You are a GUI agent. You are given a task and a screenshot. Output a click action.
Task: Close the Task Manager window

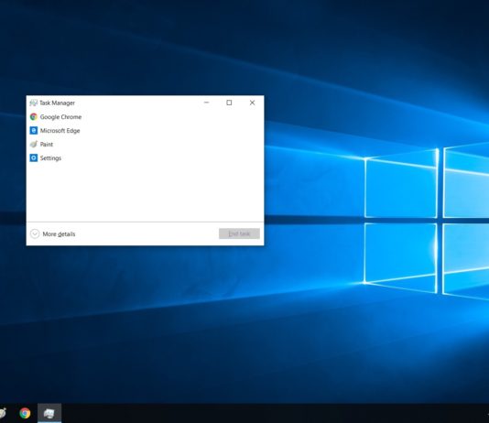(x=253, y=103)
